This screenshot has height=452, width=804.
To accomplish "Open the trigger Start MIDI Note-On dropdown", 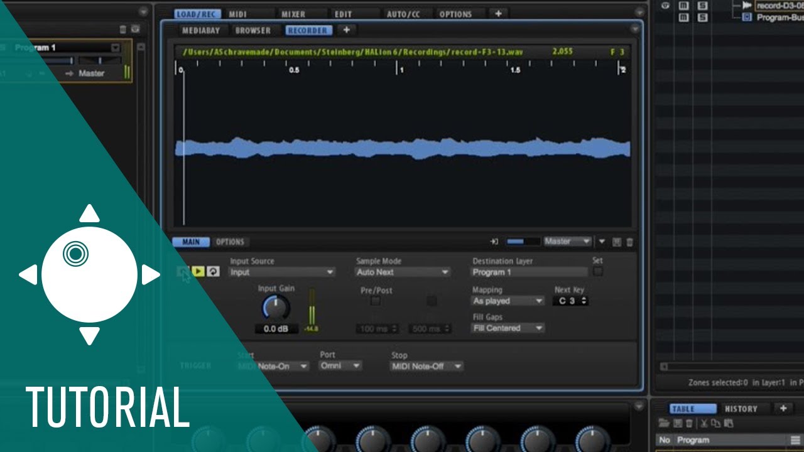I will (x=273, y=366).
